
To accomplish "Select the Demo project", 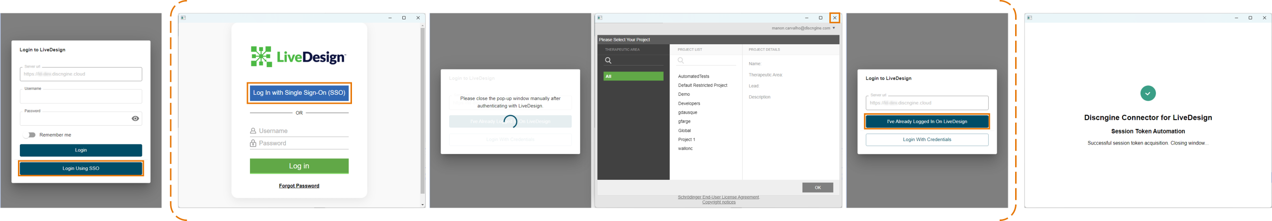I will tap(684, 94).
